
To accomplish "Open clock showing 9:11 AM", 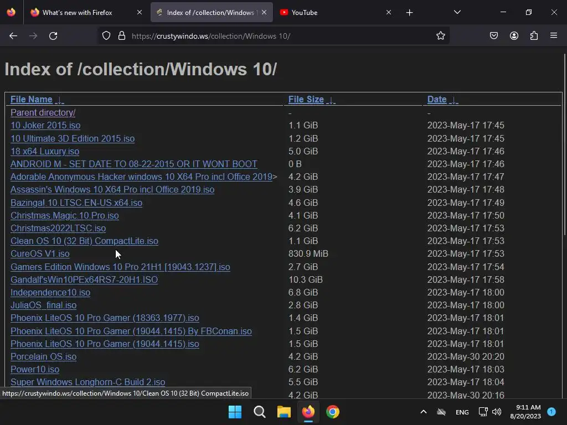I will tap(525, 412).
